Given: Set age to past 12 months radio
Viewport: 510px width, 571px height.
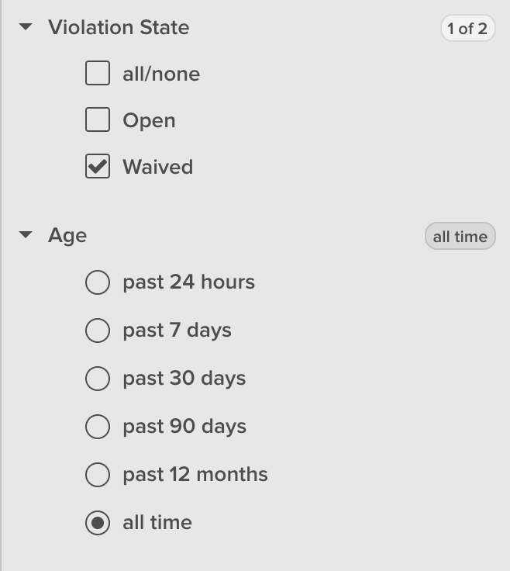Looking at the screenshot, I should pyautogui.click(x=98, y=475).
